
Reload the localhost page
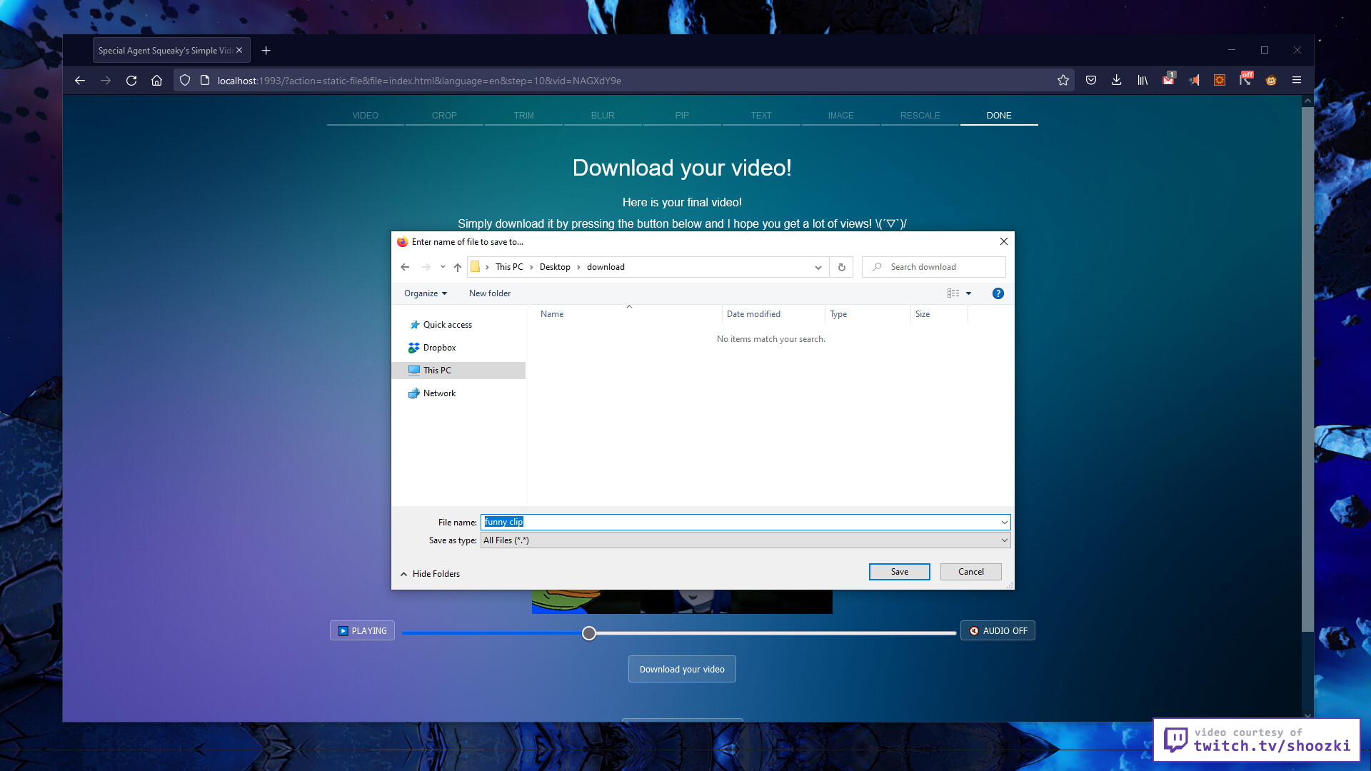(131, 81)
